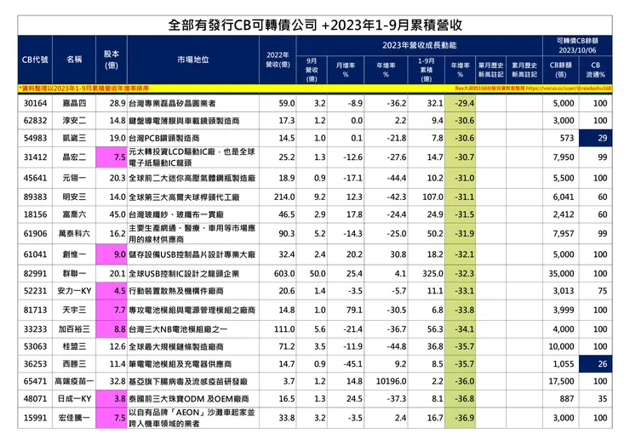Click the 1-9月累積(億) column header
This screenshot has width=630, height=445.
426,70
